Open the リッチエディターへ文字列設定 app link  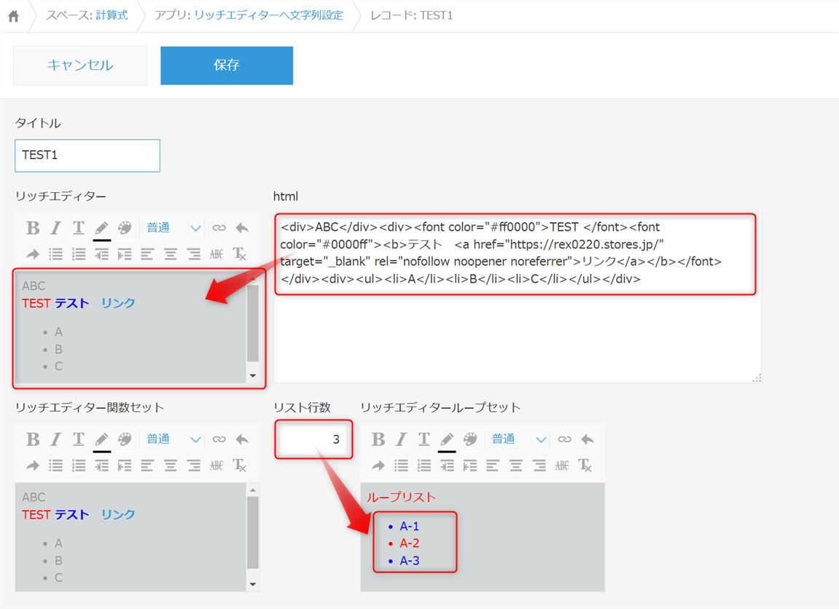pyautogui.click(x=268, y=15)
